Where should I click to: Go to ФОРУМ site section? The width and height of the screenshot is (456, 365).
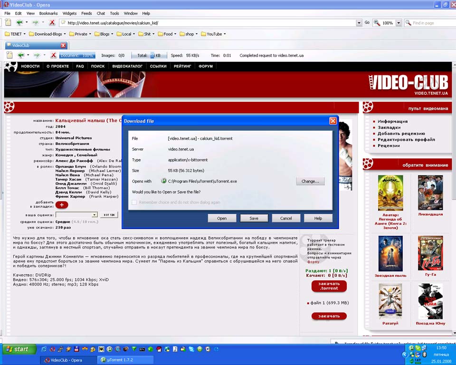click(206, 67)
